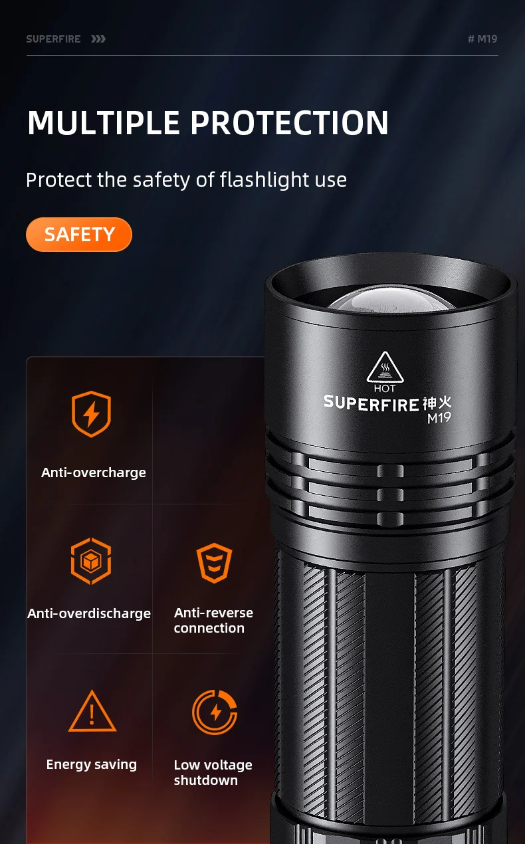Click the Anti-reverse connection label
This screenshot has height=844, width=525.
click(213, 621)
